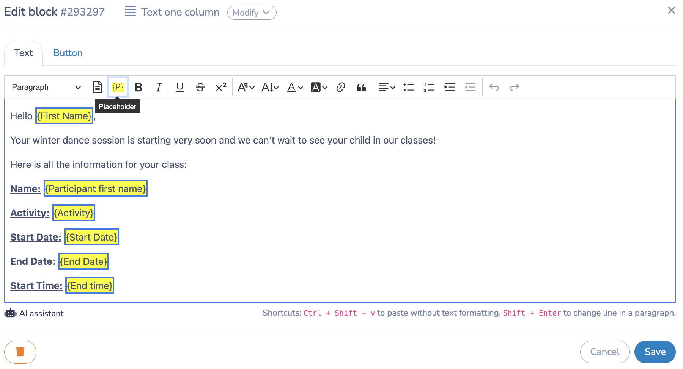Image resolution: width=683 pixels, height=369 pixels.
Task: Open the text alignment dropdown
Action: 387,87
